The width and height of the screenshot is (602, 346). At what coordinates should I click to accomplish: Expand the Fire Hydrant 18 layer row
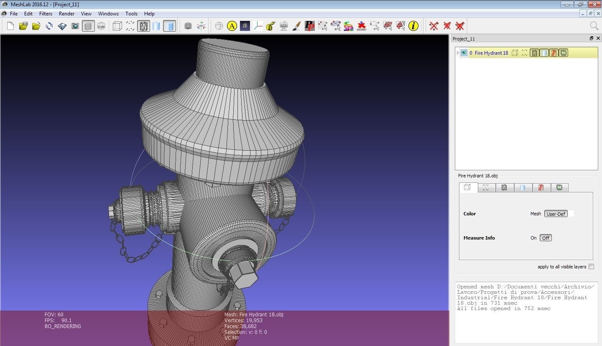click(x=458, y=53)
